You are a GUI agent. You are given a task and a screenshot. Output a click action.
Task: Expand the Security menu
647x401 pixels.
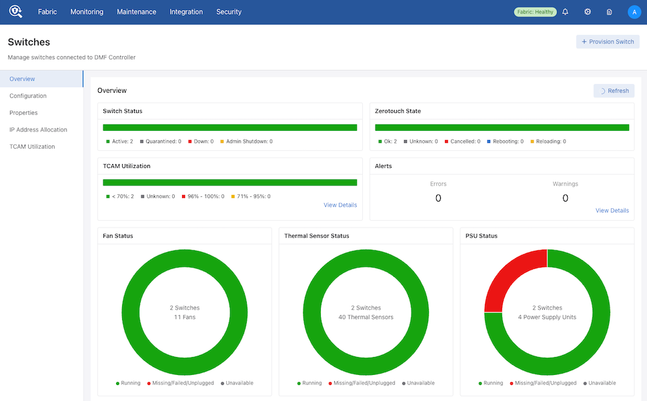pos(229,12)
